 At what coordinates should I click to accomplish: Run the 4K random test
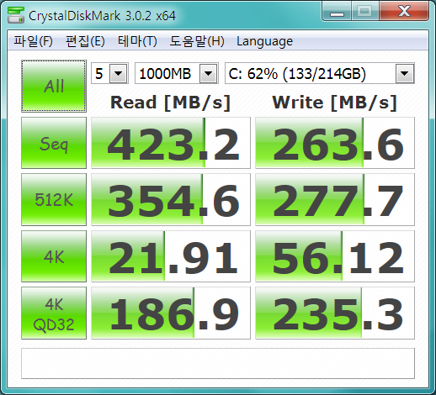pos(54,256)
